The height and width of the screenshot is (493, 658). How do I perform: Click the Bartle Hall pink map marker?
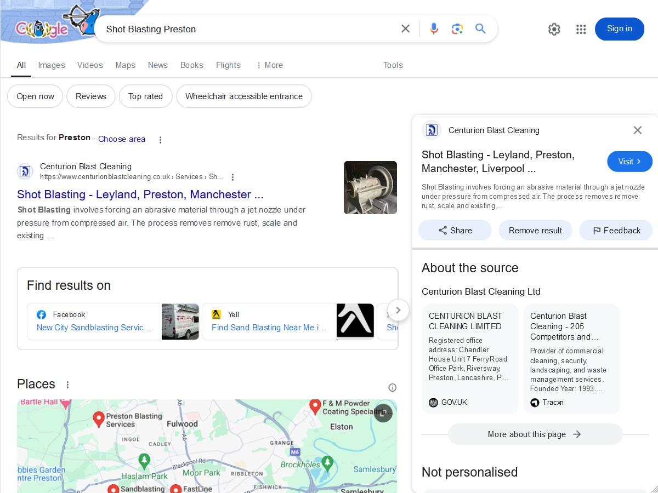(x=65, y=404)
